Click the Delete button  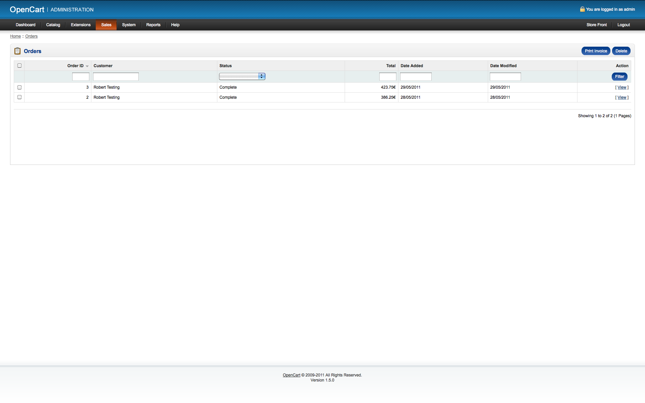pyautogui.click(x=621, y=51)
